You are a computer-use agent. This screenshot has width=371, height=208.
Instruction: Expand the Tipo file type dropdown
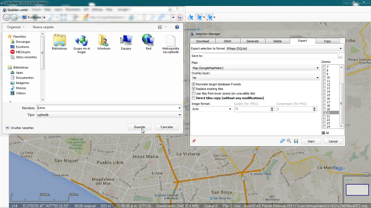point(180,115)
